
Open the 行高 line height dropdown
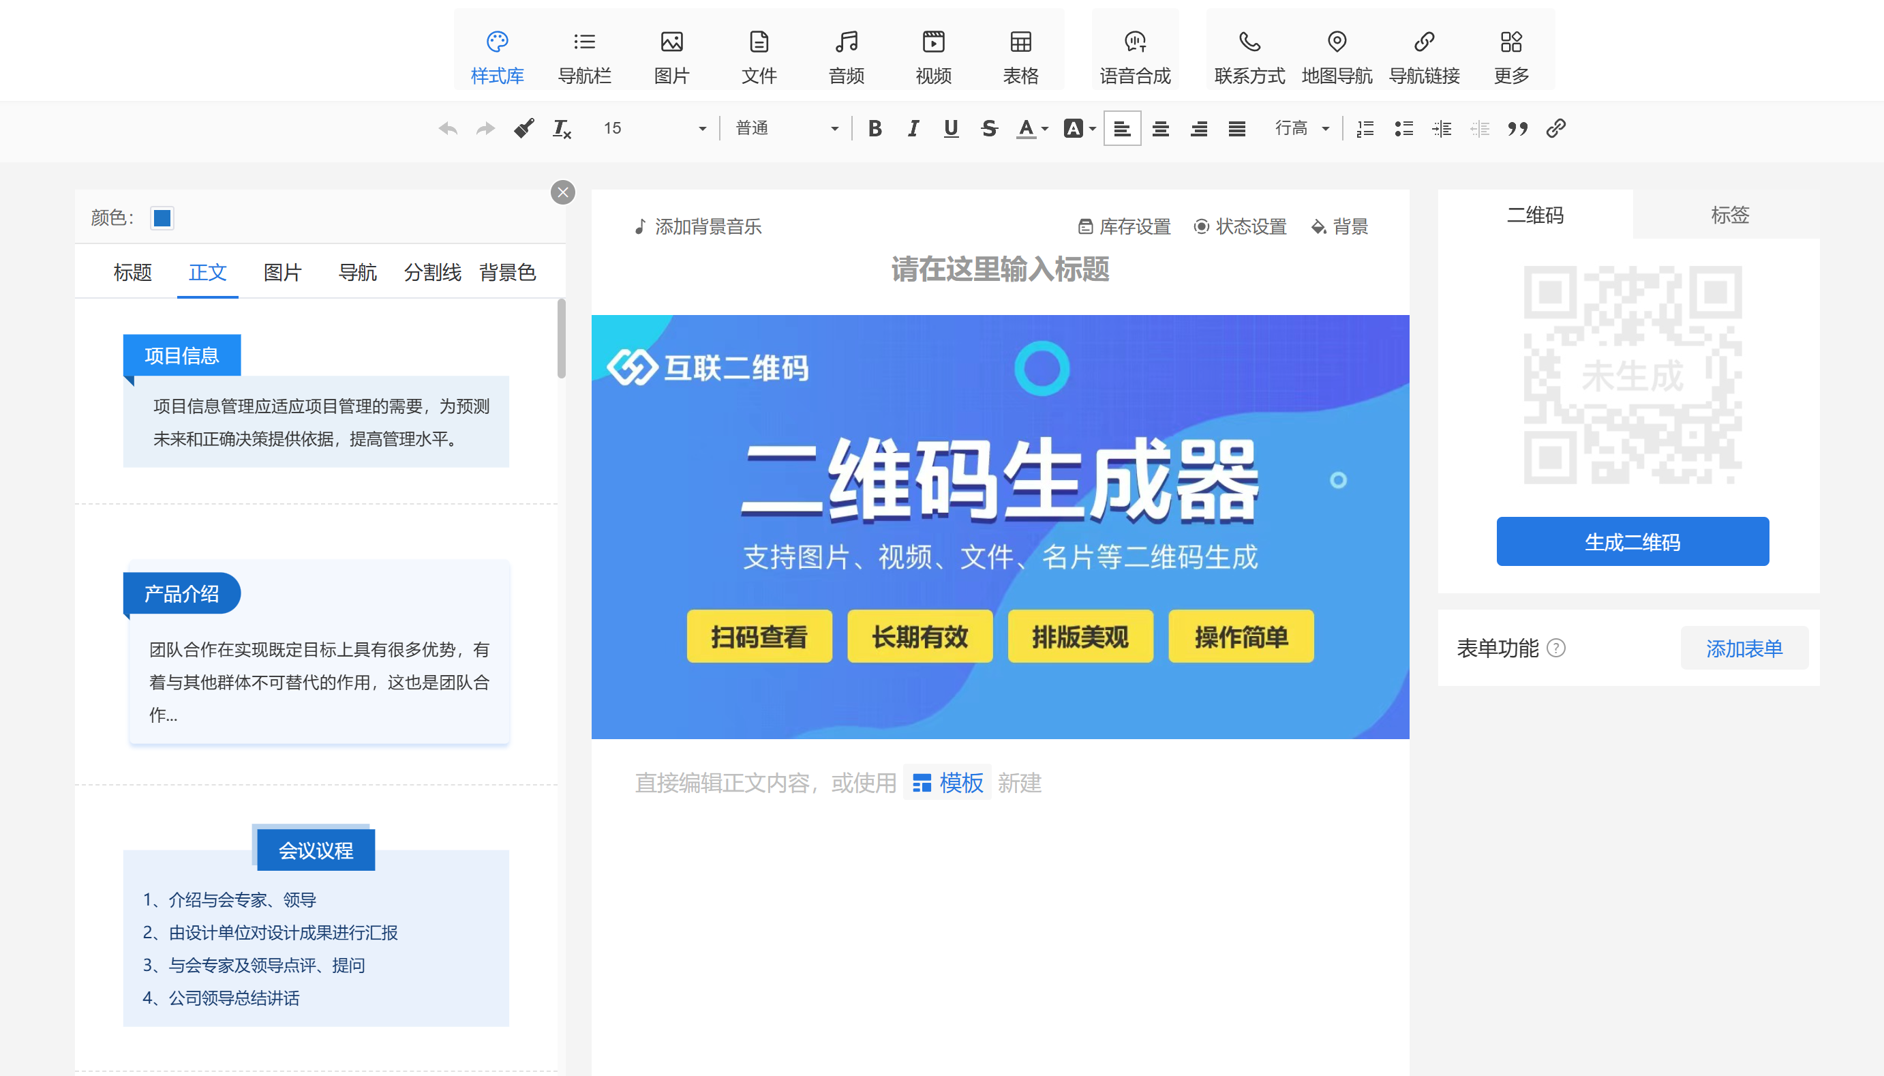pos(1301,129)
